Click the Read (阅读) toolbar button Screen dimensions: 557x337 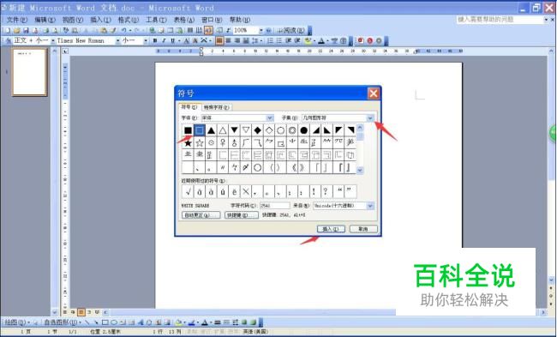click(291, 31)
